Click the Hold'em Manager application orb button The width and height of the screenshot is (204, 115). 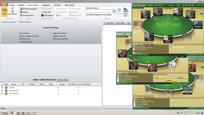coord(4,5)
